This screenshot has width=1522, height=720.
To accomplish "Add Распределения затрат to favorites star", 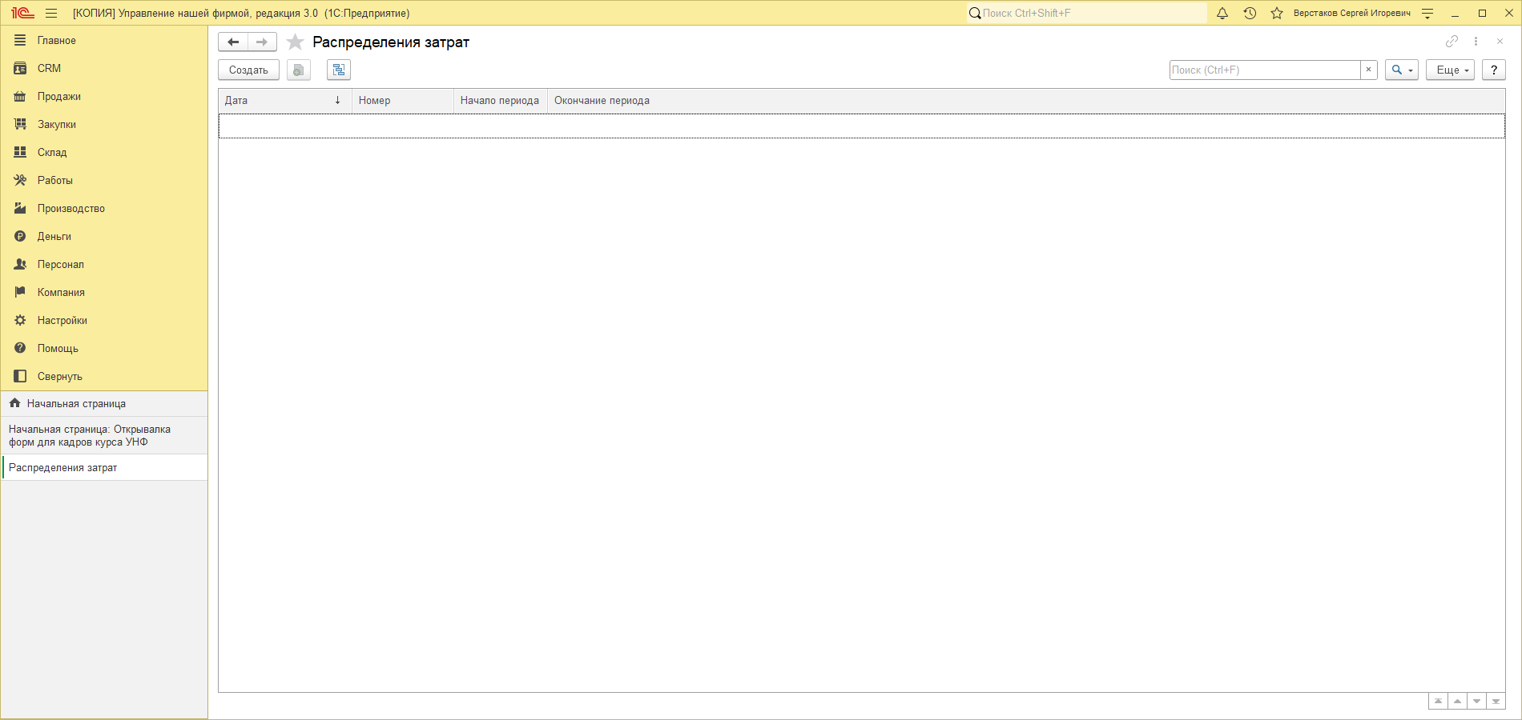I will point(295,42).
